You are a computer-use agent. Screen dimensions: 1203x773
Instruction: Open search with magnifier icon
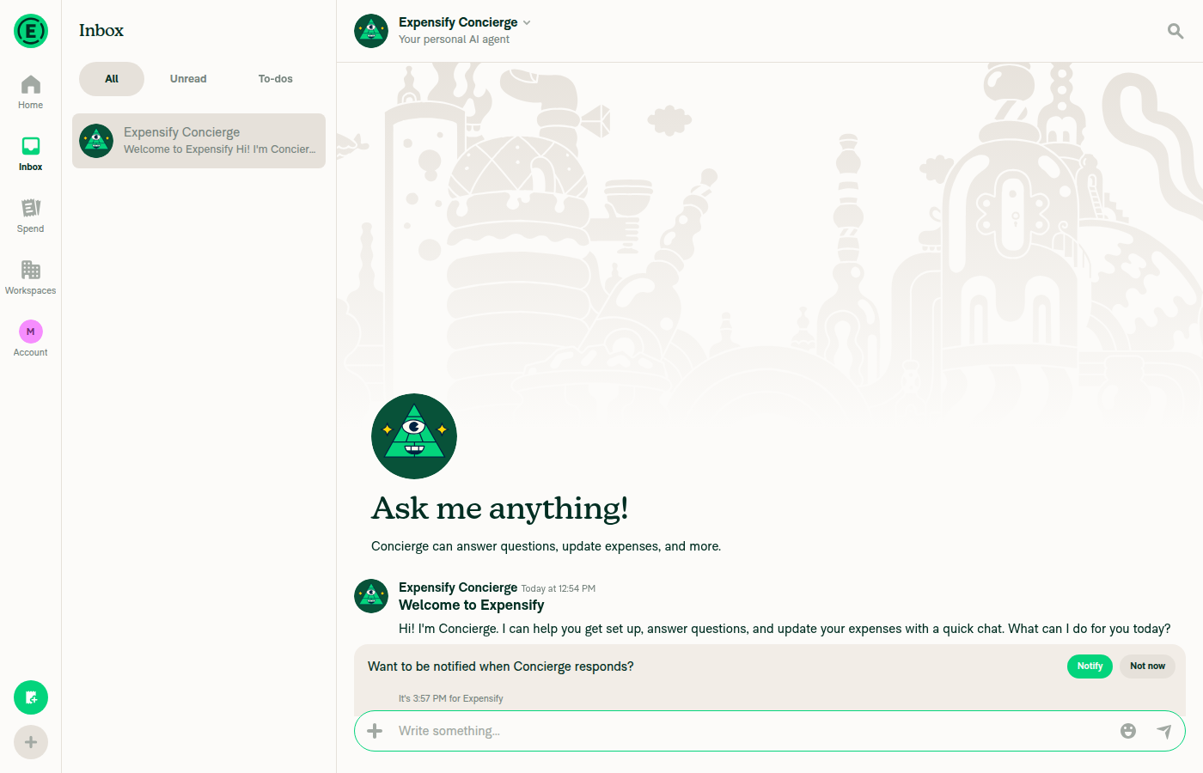click(1176, 31)
